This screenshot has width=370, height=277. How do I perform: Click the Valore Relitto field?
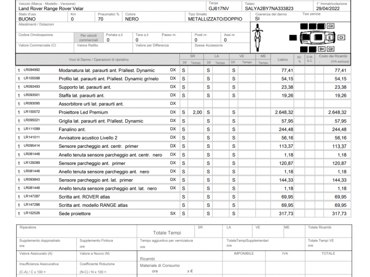103,48
